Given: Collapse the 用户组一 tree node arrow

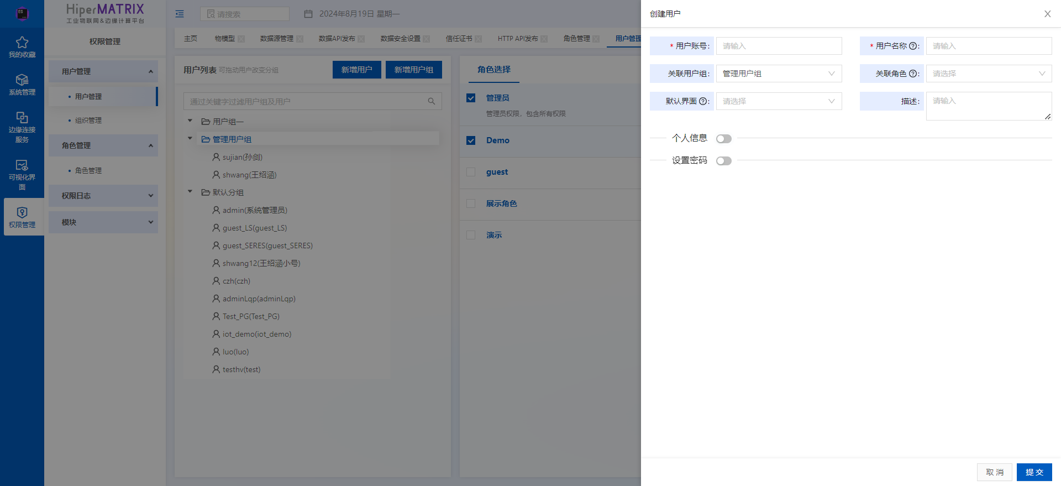Looking at the screenshot, I should point(190,121).
